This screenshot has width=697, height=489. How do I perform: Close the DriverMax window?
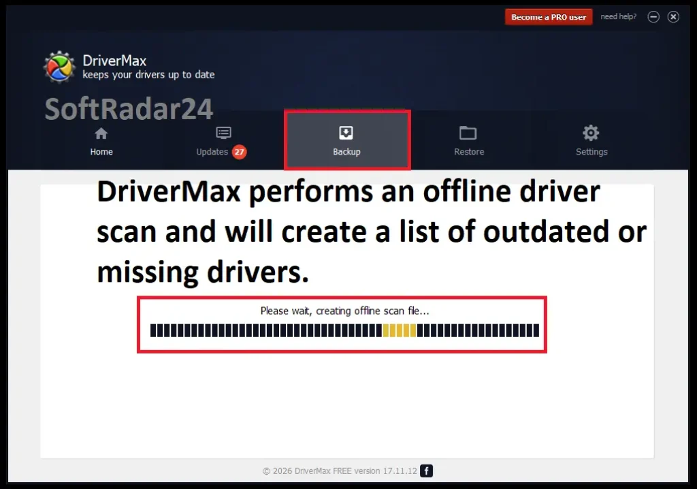pyautogui.click(x=673, y=17)
